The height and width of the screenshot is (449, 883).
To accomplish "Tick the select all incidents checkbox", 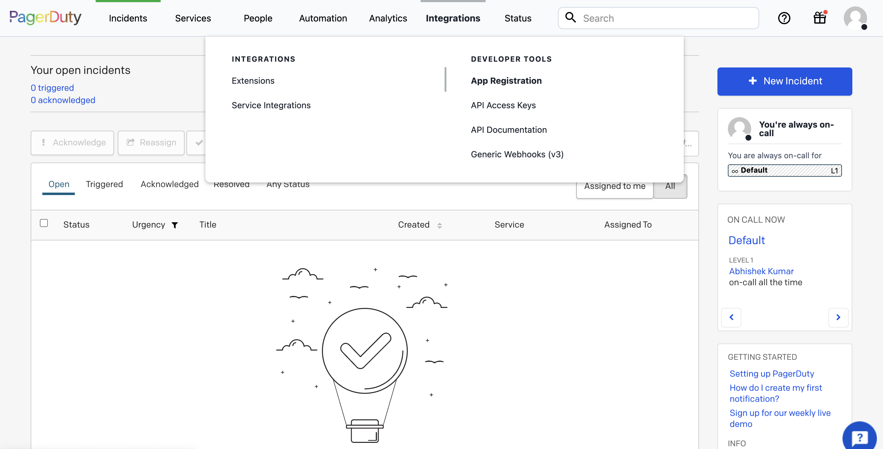I will click(44, 223).
